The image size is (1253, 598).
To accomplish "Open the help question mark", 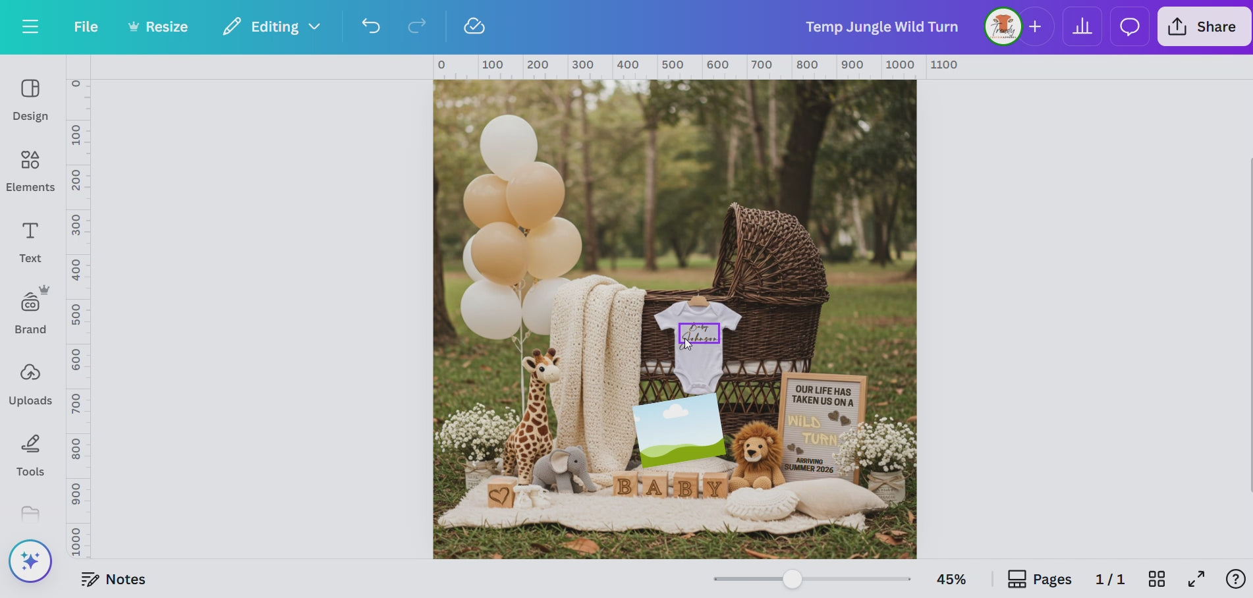I will pyautogui.click(x=1235, y=580).
